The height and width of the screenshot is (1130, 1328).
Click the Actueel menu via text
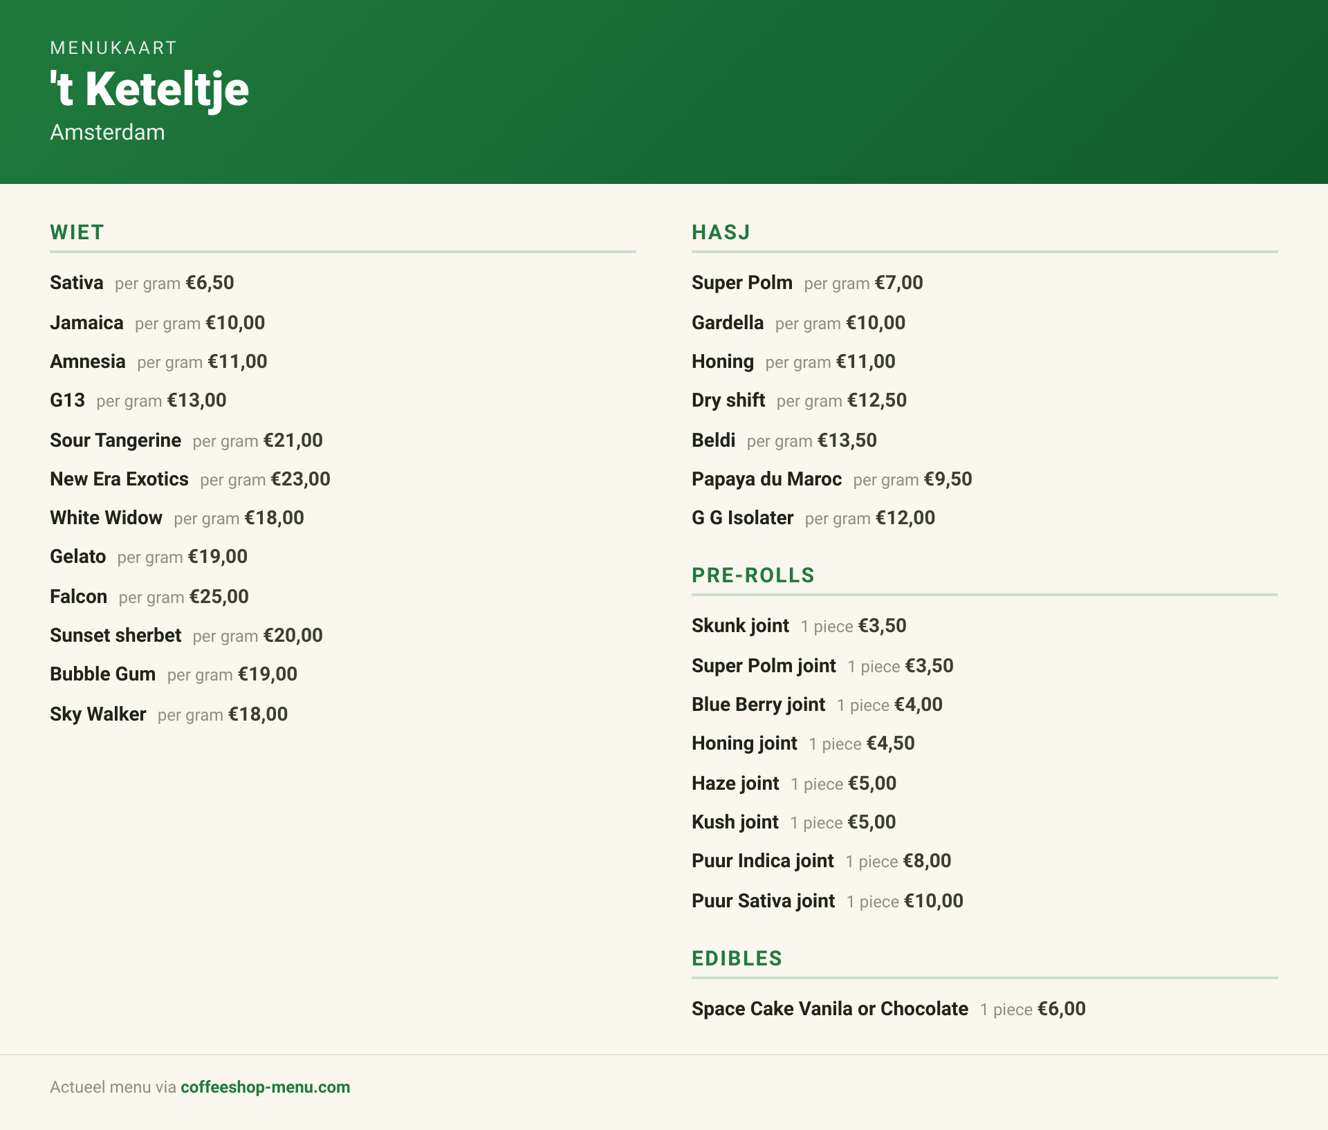(113, 1087)
